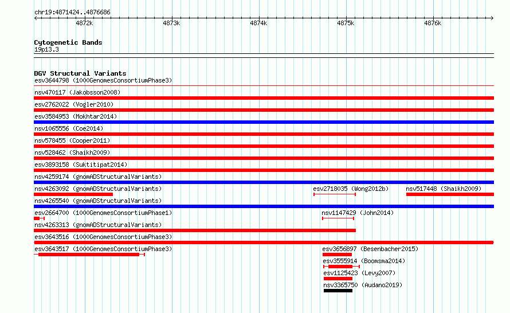Select the blue nsv4265540 variant bar

click(x=264, y=206)
